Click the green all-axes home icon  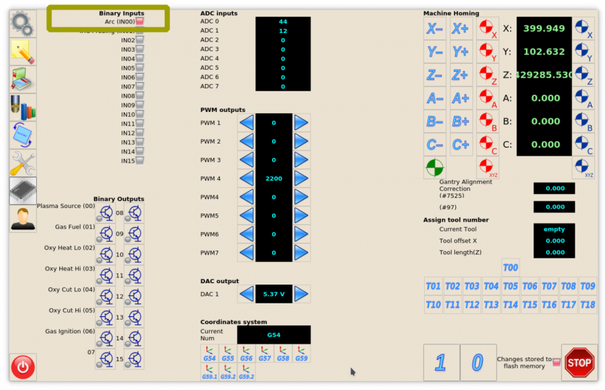click(x=434, y=167)
